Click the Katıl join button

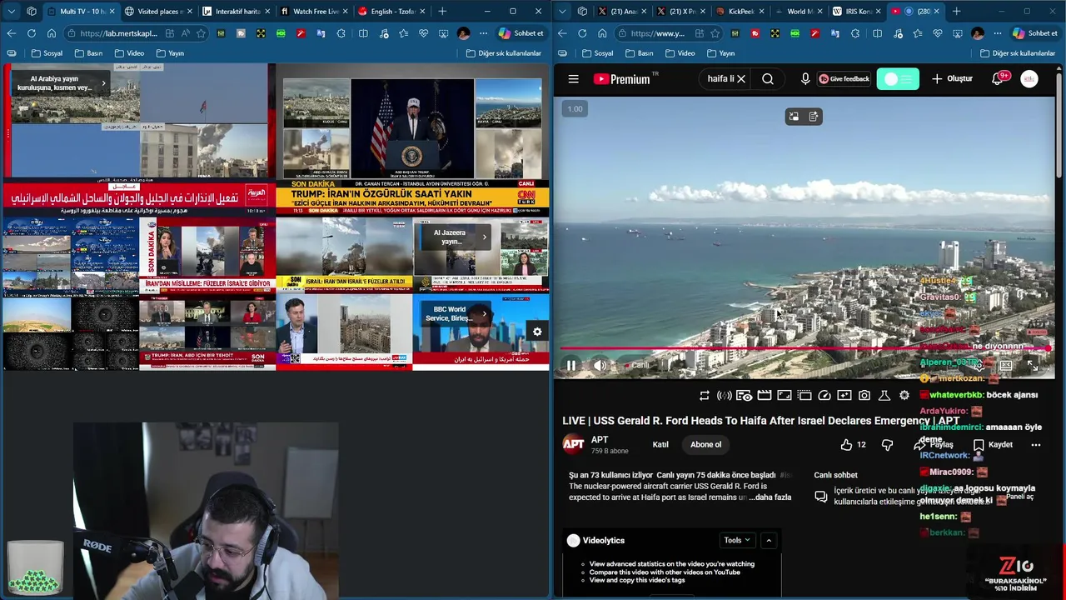coord(660,445)
